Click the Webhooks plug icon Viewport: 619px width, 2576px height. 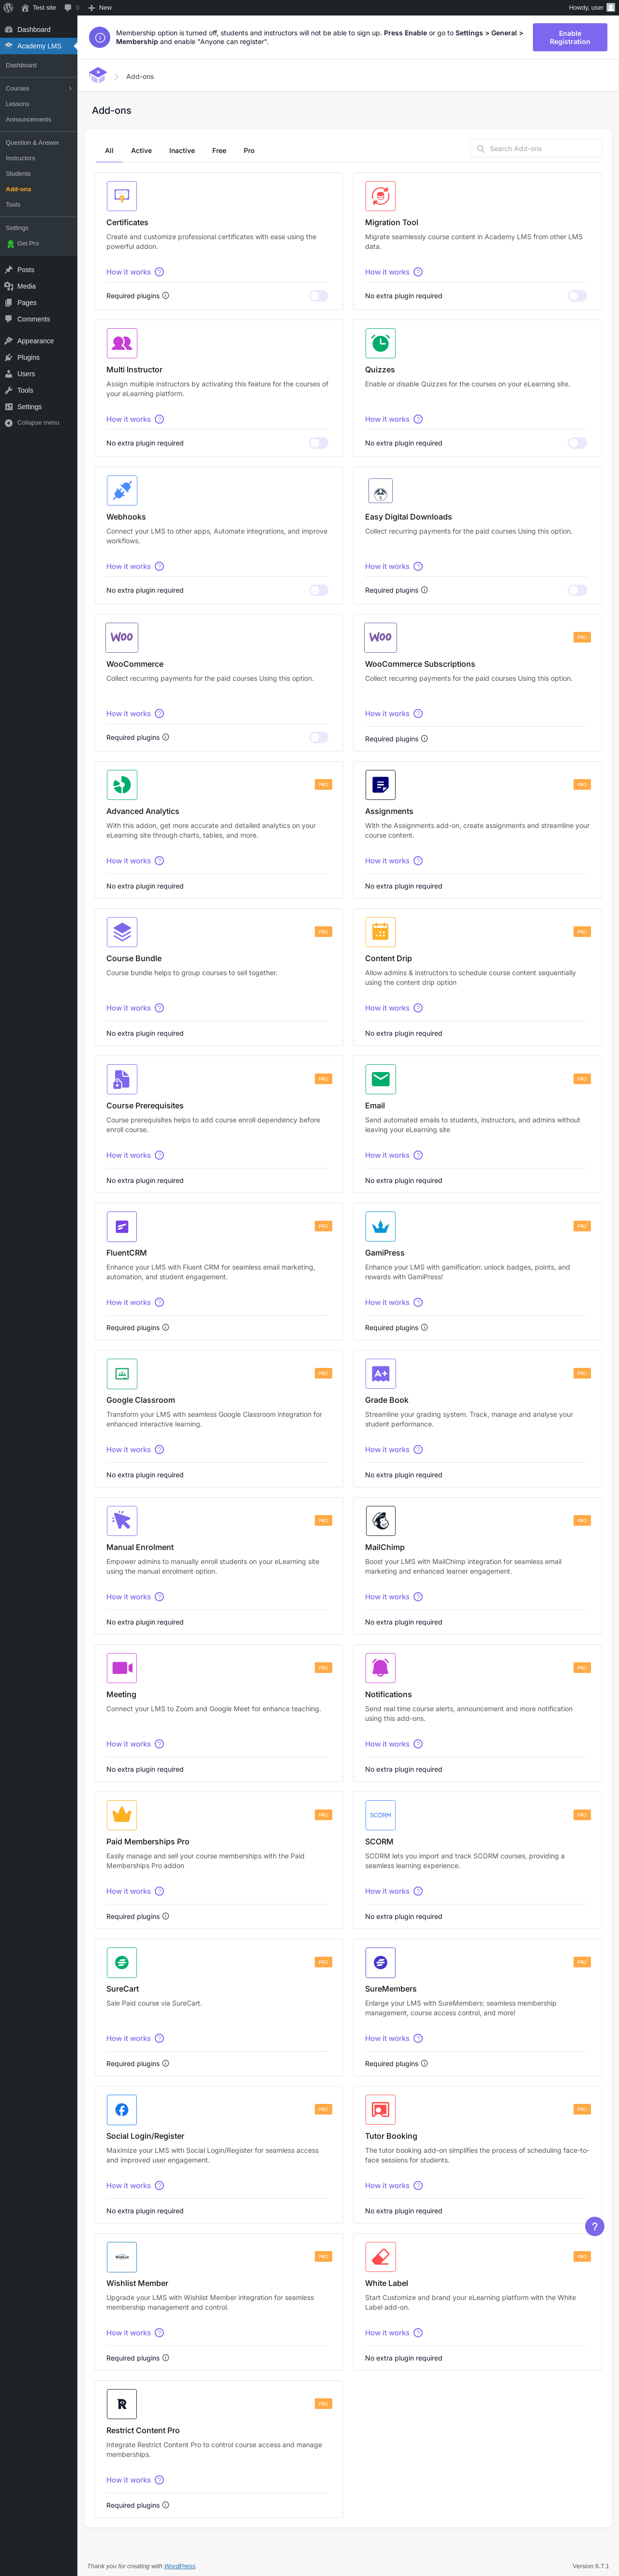(x=122, y=490)
